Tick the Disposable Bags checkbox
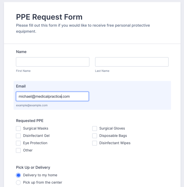184x187 pixels. (95, 136)
